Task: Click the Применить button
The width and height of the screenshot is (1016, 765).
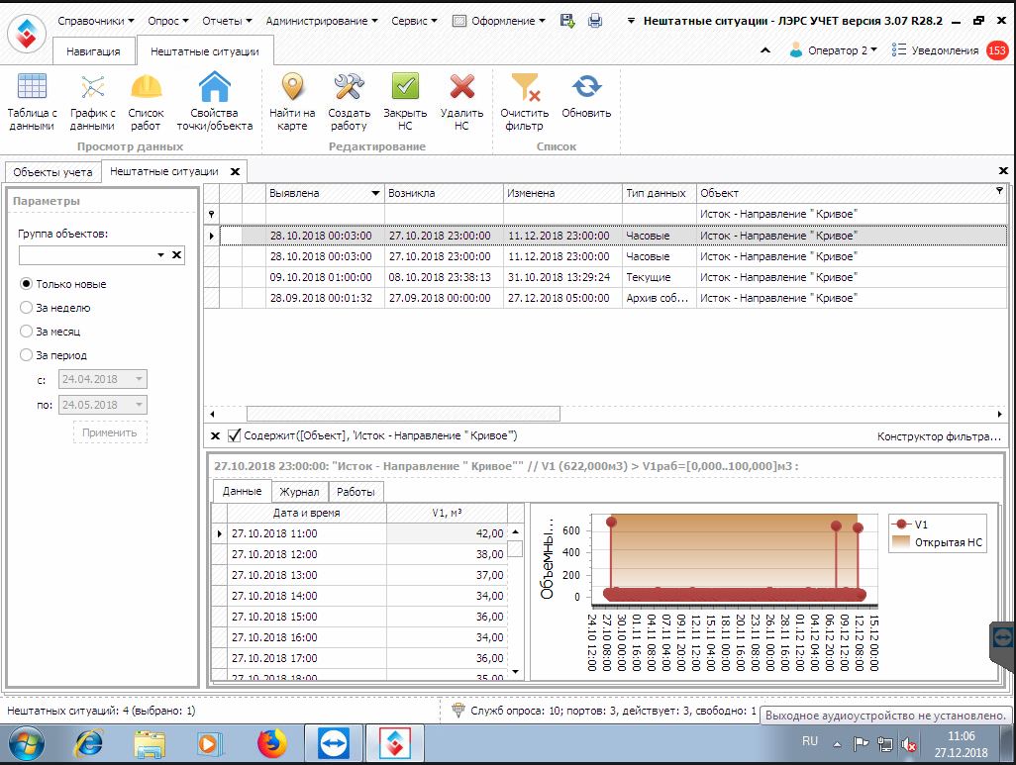Action: pyautogui.click(x=110, y=432)
